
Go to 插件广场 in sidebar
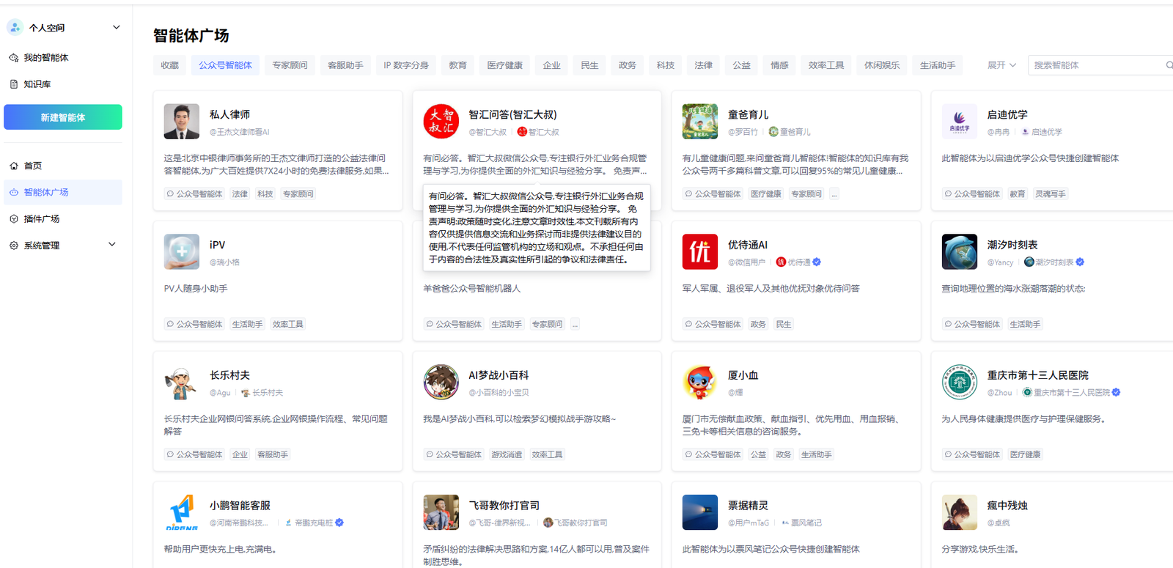[42, 218]
